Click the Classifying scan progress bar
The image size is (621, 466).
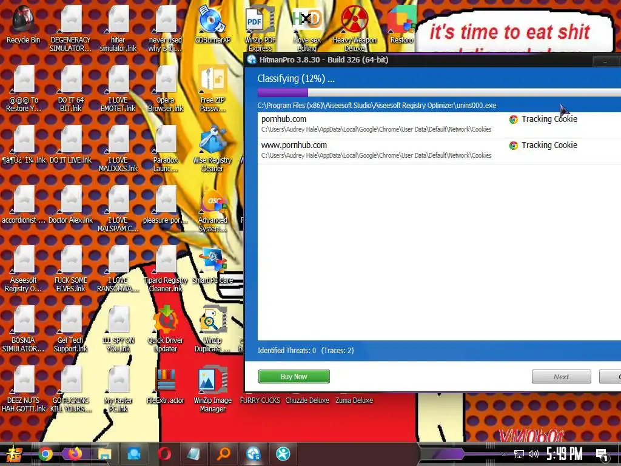pyautogui.click(x=439, y=92)
